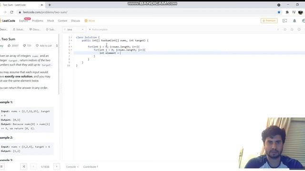Click 'class Solution {' code line
Image resolution: width=305 pixels, height=171 pixels.
pos(88,37)
